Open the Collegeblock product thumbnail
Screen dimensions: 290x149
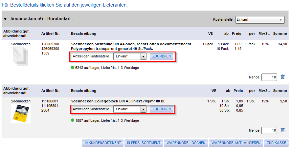pyautogui.click(x=21, y=113)
